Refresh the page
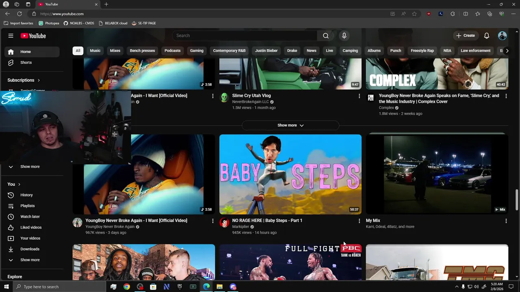 [19, 14]
